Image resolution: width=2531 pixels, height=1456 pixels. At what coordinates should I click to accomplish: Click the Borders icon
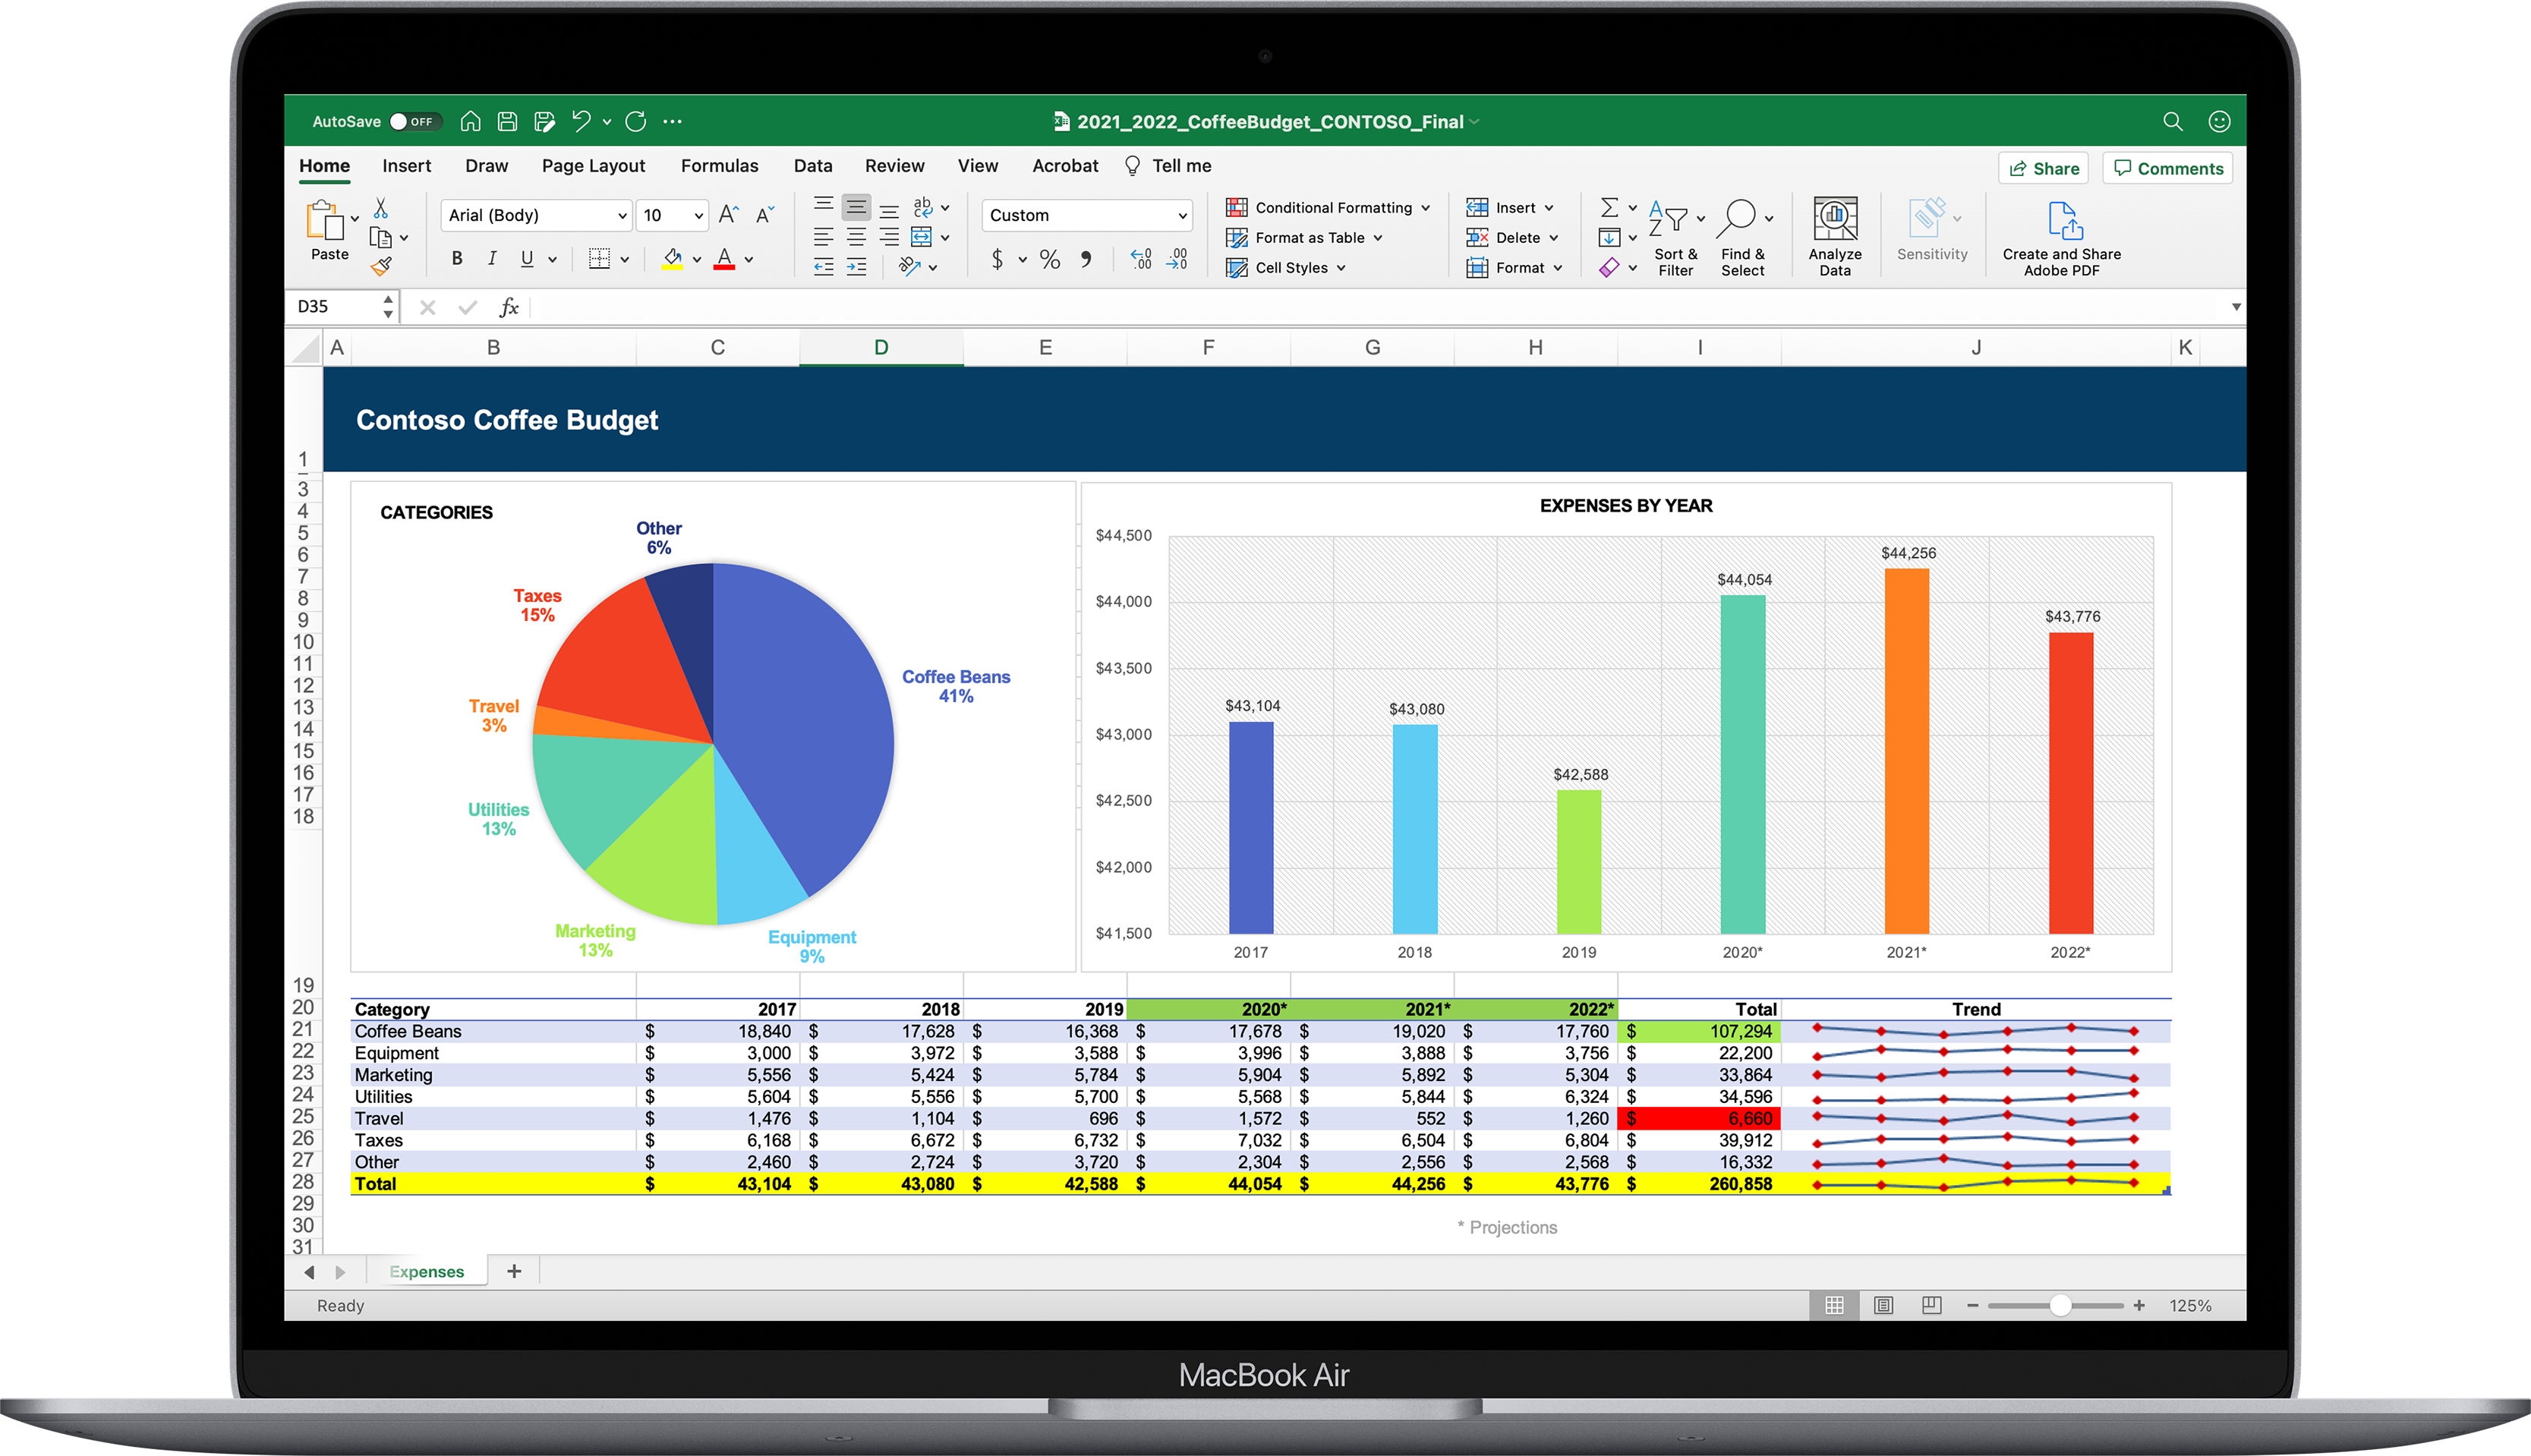(x=599, y=259)
